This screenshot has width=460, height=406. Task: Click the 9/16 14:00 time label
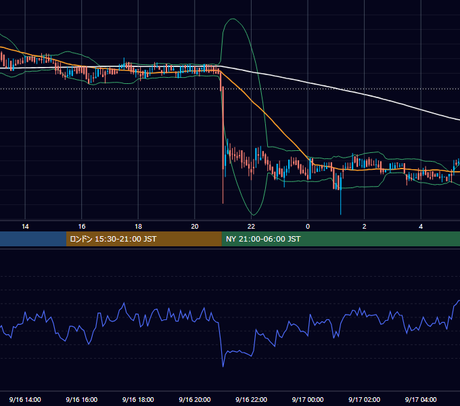[25, 399]
